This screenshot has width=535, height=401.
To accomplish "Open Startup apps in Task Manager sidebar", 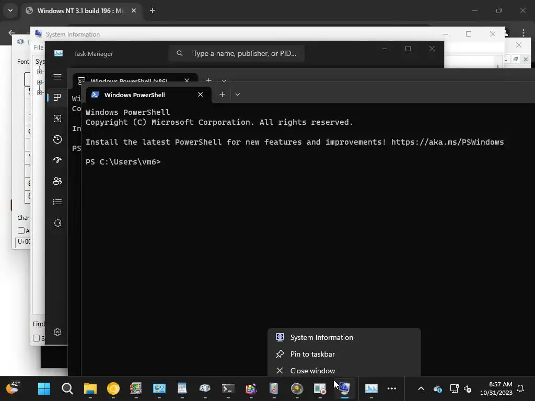I will click(57, 160).
